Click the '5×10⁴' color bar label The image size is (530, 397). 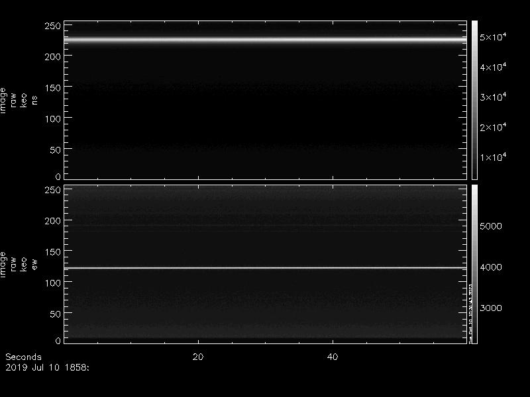coord(493,37)
